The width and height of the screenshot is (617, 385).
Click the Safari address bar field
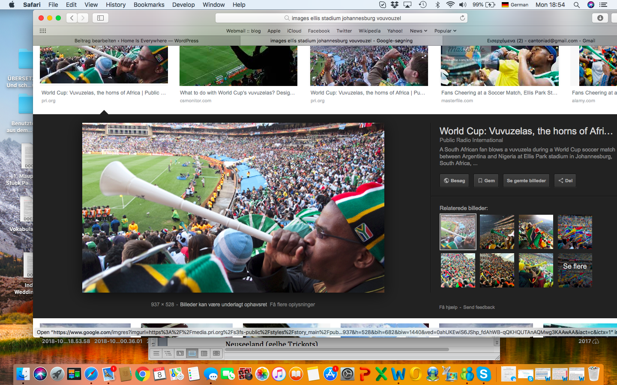pos(341,18)
